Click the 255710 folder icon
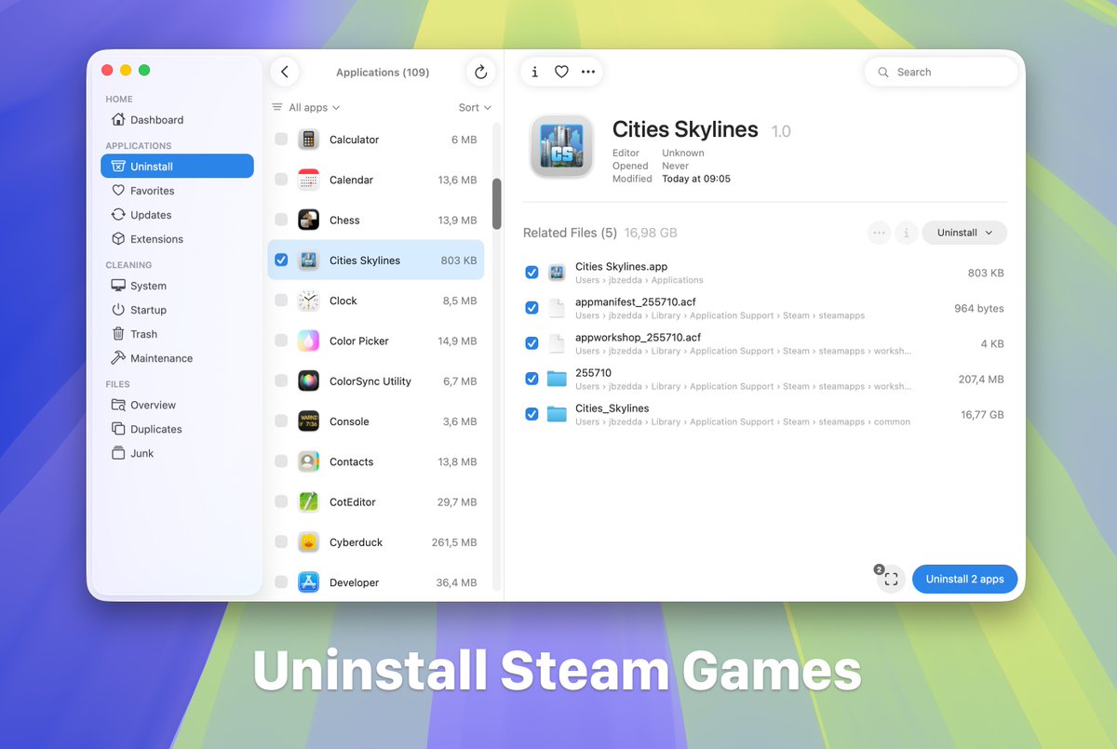Image resolution: width=1117 pixels, height=749 pixels. click(x=557, y=379)
